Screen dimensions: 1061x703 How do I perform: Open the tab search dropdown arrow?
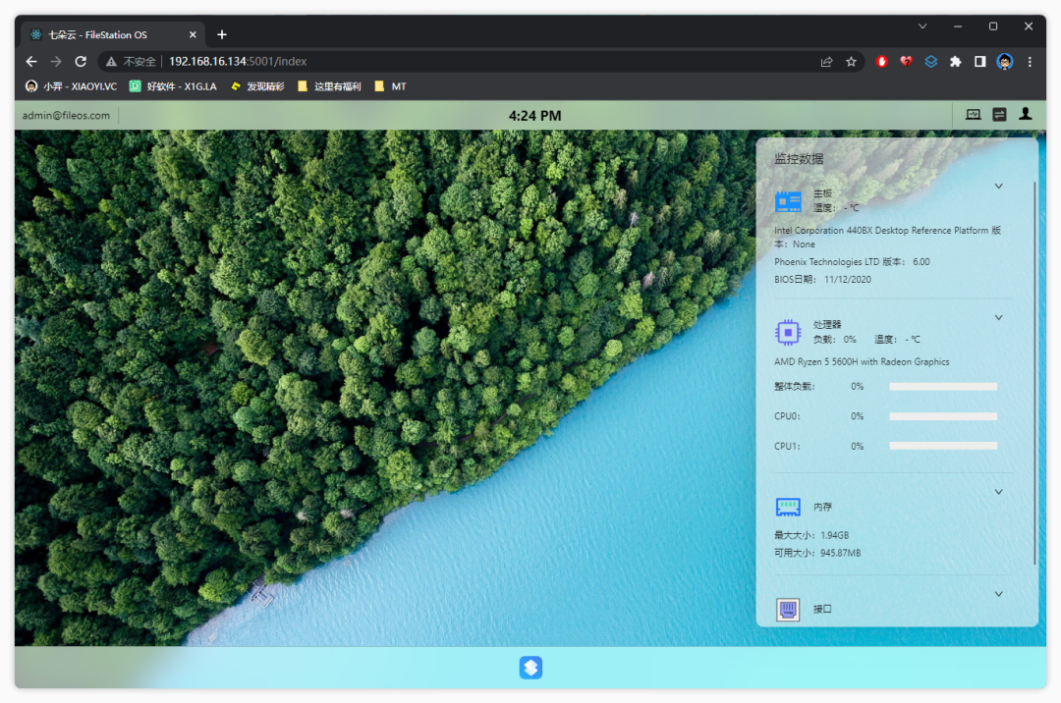point(922,27)
